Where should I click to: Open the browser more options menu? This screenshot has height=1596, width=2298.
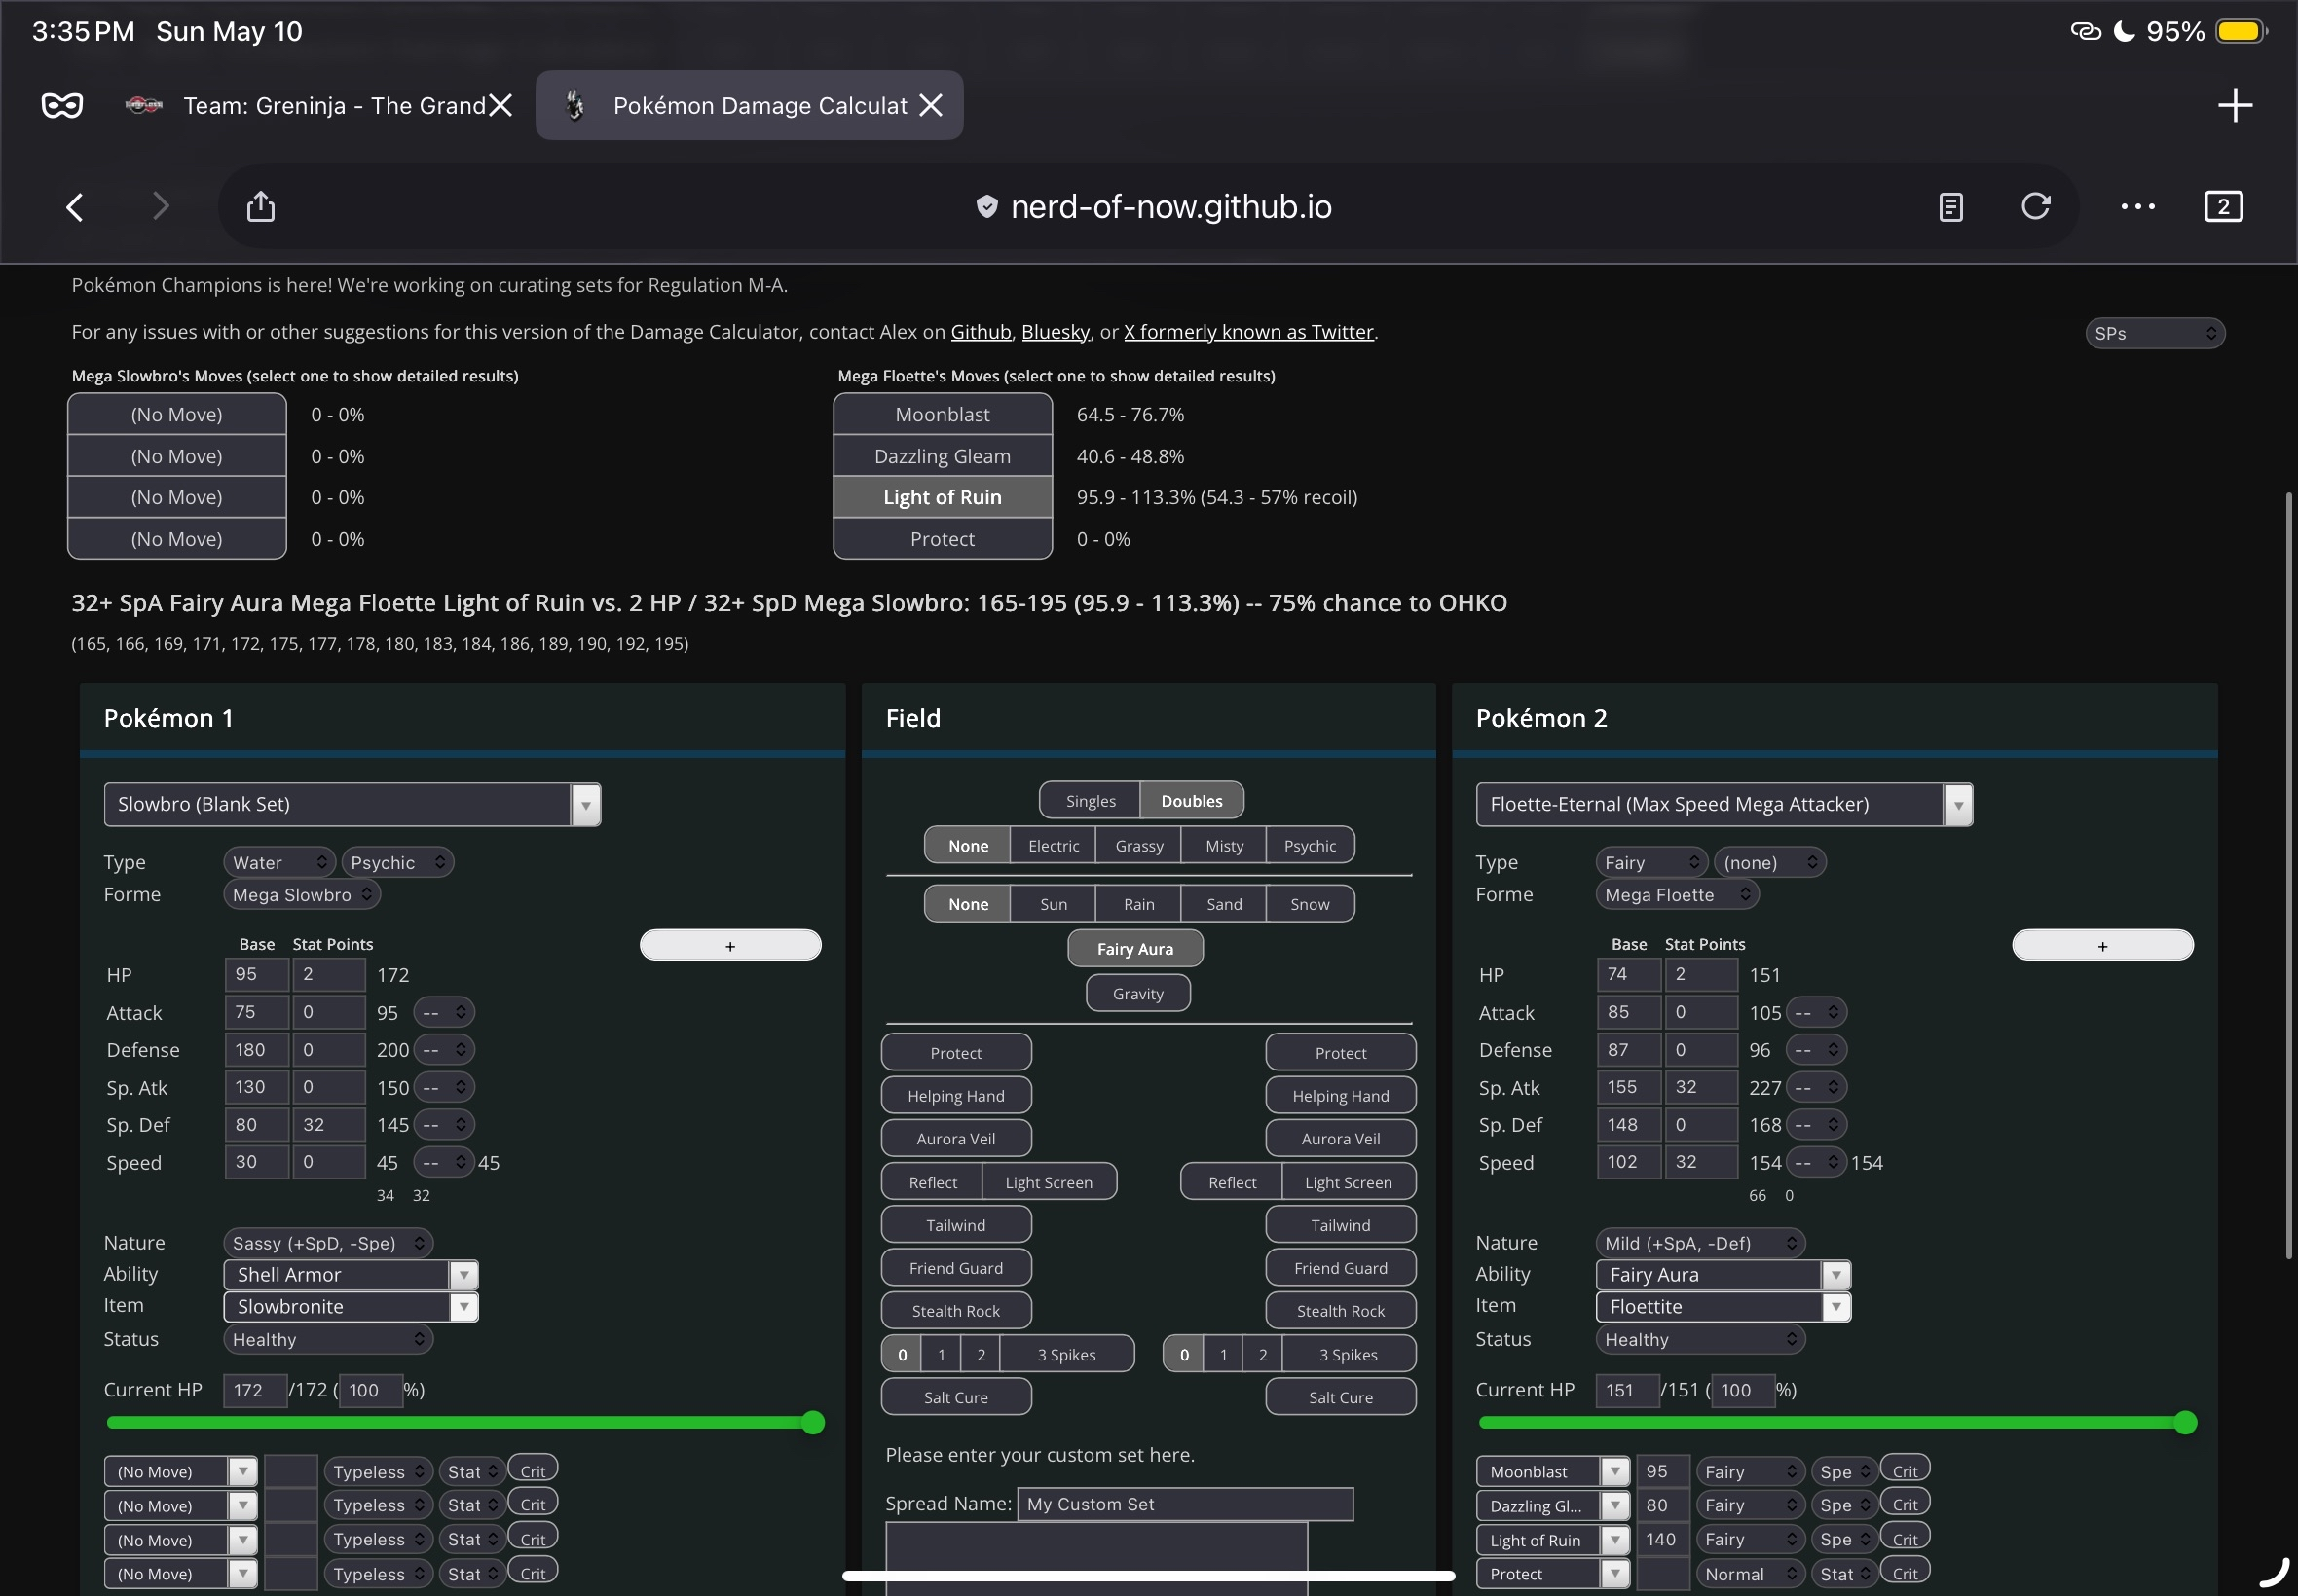[2138, 207]
